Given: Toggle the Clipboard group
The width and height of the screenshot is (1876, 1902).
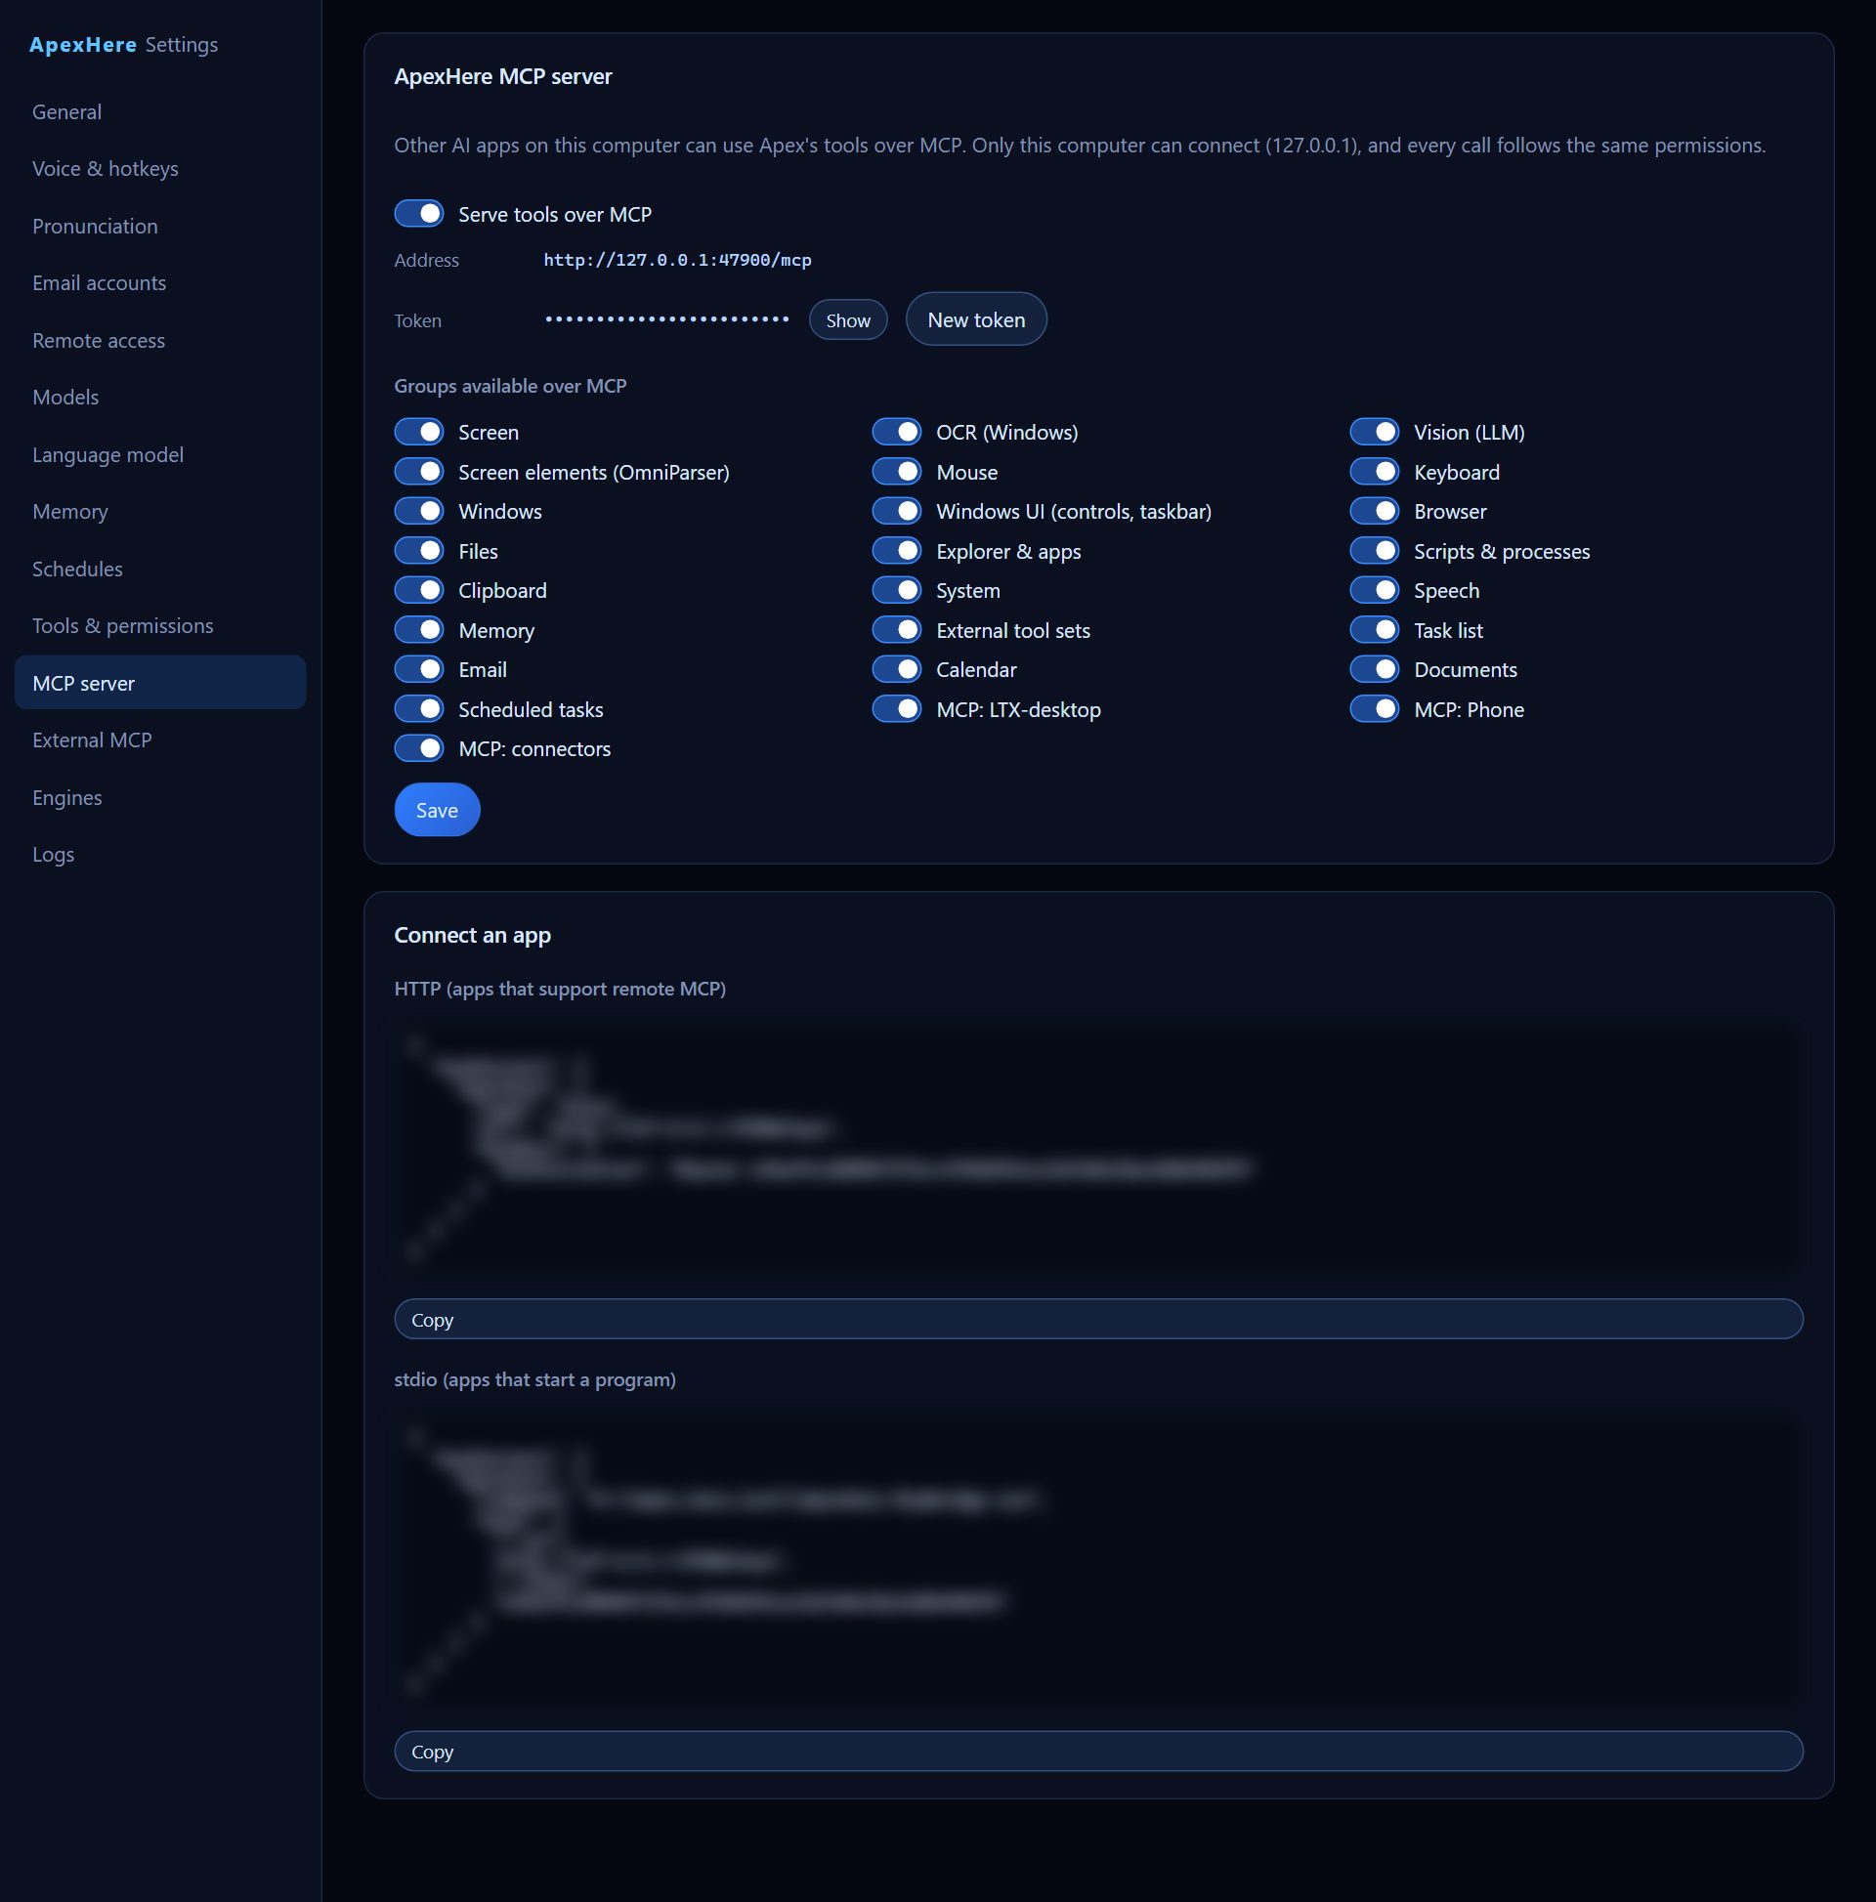Looking at the screenshot, I should point(418,591).
